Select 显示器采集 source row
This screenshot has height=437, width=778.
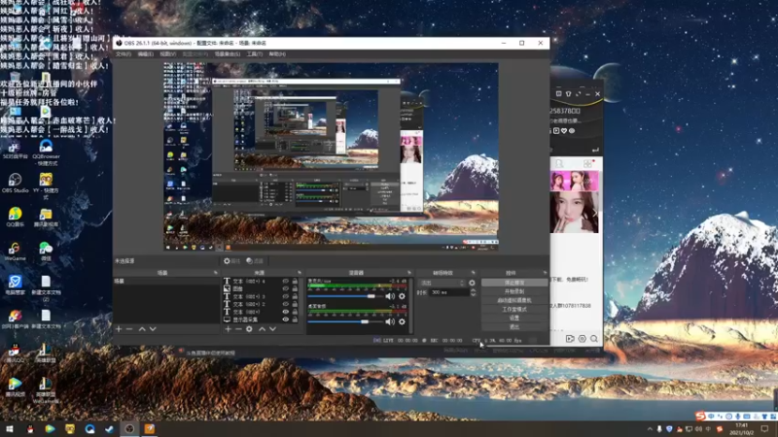pyautogui.click(x=261, y=319)
